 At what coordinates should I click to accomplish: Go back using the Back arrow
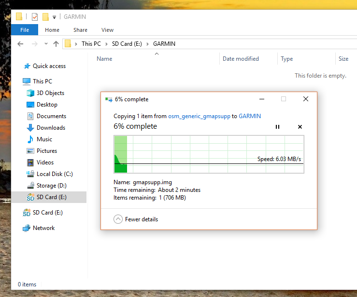[x=20, y=43]
